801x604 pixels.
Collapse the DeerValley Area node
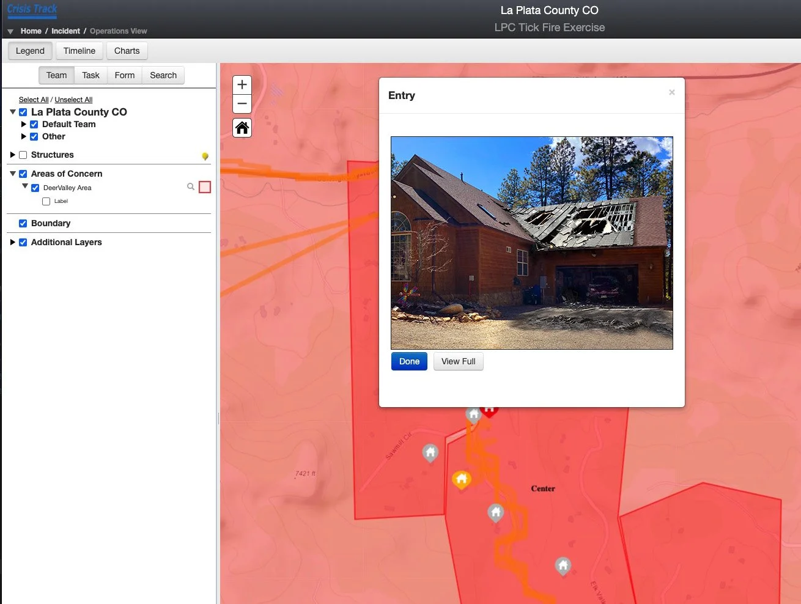coord(25,186)
